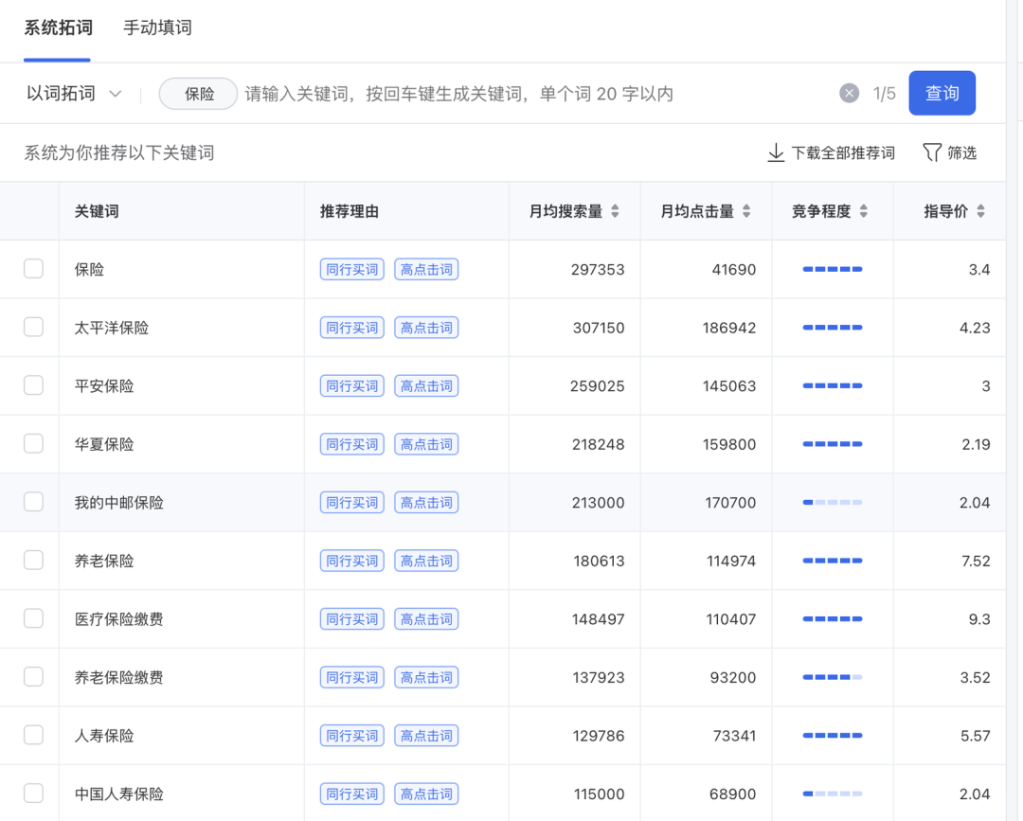Click competition level bar for 我的中邮保险
The height and width of the screenshot is (821, 1023).
click(x=833, y=502)
